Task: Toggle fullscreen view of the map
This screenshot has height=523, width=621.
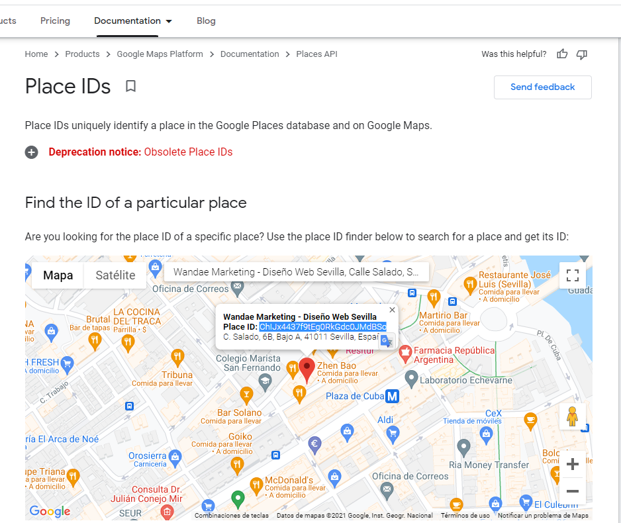Action: tap(572, 275)
